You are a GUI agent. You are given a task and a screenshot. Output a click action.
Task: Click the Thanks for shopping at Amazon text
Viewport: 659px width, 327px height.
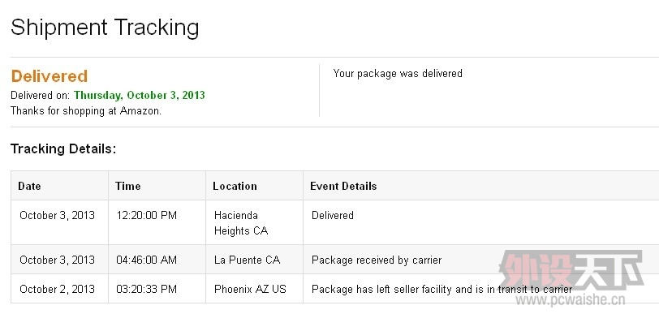(x=86, y=111)
